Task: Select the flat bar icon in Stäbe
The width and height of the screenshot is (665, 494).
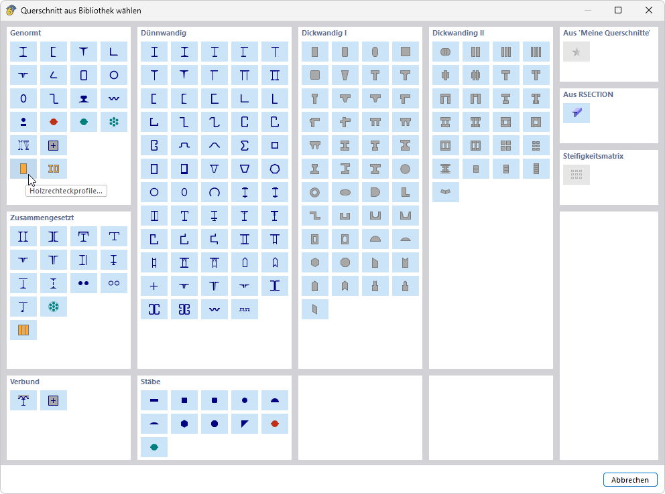Action: tap(154, 400)
